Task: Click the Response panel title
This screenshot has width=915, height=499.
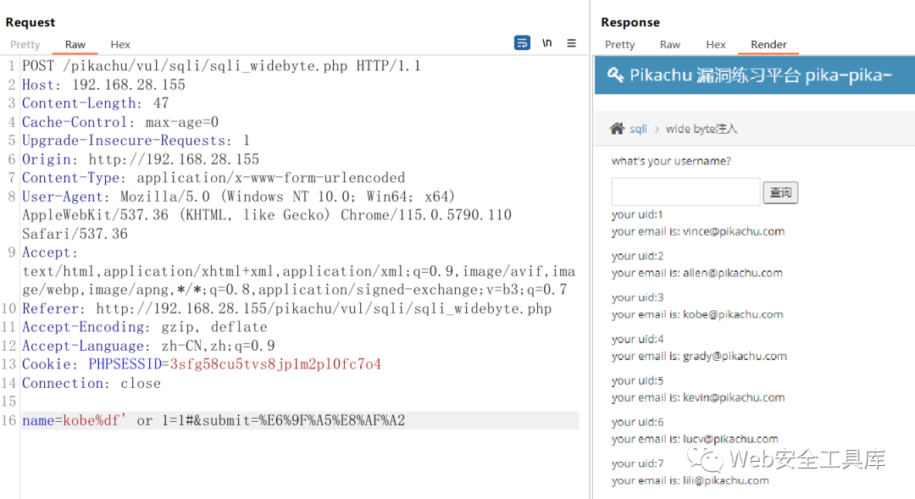Action: (x=630, y=22)
